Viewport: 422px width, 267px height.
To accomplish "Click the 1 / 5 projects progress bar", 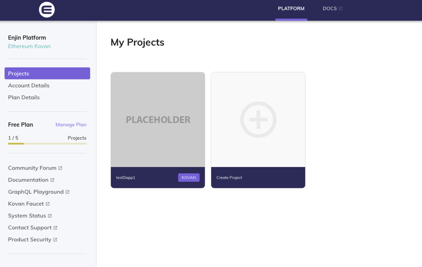I will click(47, 144).
